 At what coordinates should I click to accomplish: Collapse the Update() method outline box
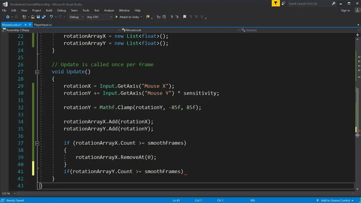click(37, 72)
